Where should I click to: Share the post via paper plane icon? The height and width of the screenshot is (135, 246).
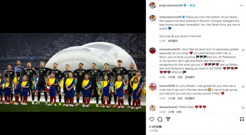tap(168, 119)
